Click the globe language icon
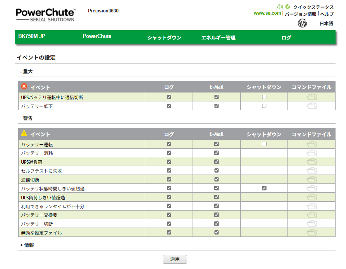This screenshot has height=269, width=346. [x=302, y=23]
